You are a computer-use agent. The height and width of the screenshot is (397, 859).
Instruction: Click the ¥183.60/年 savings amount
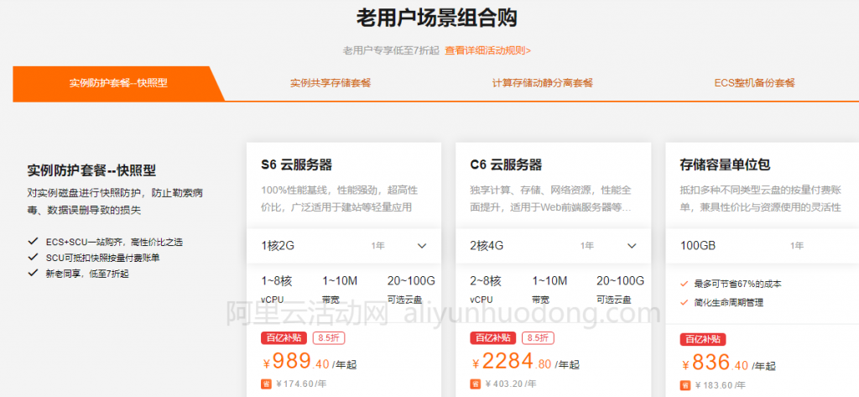(x=720, y=385)
